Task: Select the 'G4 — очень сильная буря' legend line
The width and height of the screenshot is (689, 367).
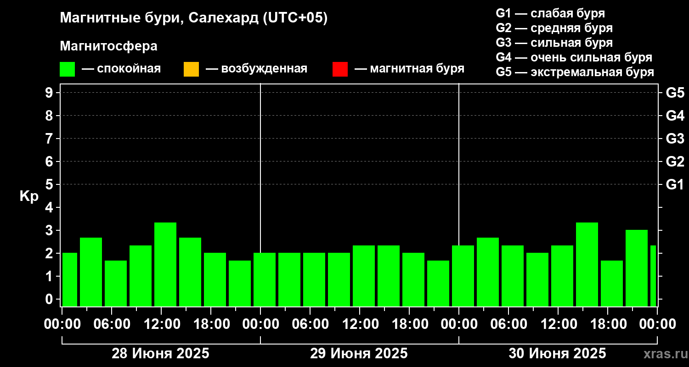Action: coord(574,57)
